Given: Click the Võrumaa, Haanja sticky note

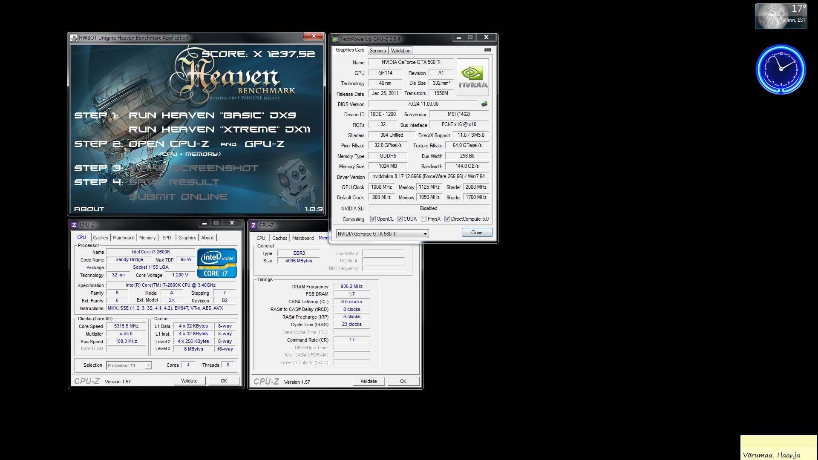Looking at the screenshot, I should [779, 448].
